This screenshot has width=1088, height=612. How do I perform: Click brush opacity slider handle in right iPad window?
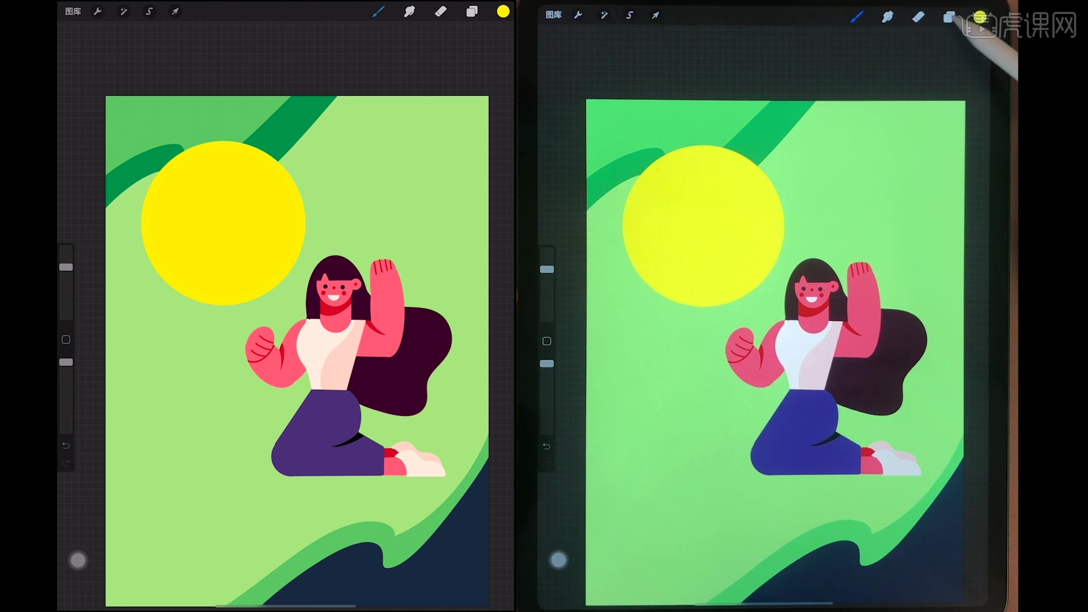[x=547, y=363]
